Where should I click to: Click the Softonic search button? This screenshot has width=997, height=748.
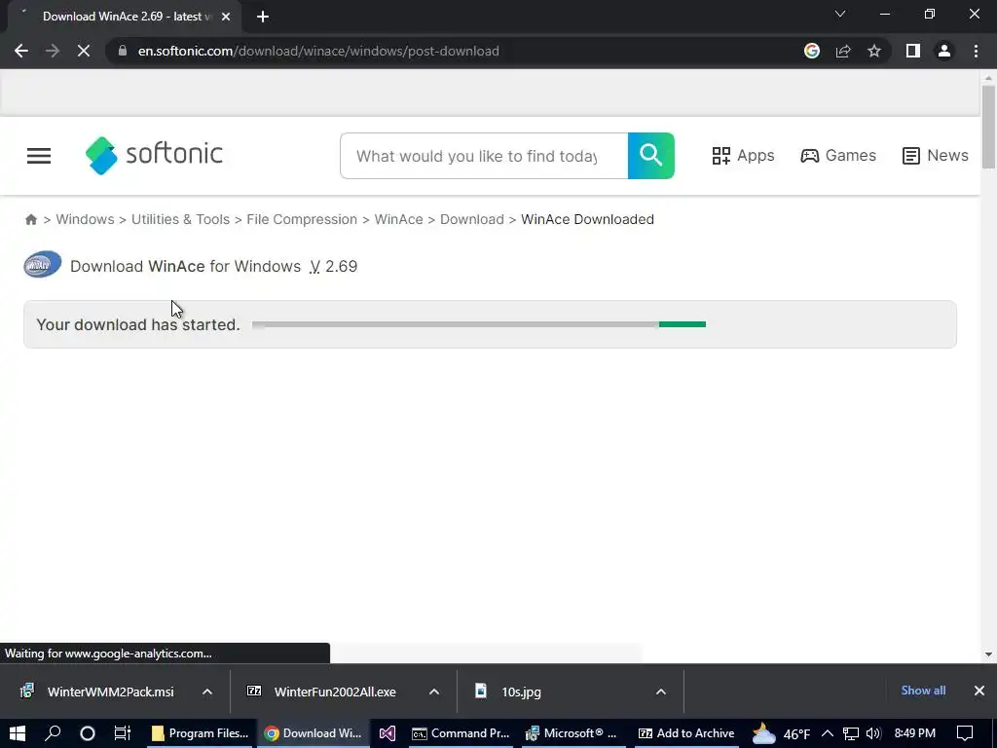point(651,156)
